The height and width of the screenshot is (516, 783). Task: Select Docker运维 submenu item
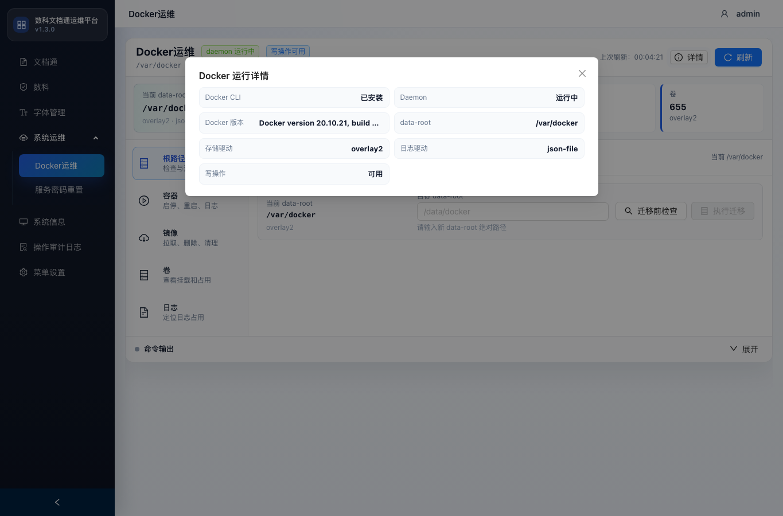61,166
